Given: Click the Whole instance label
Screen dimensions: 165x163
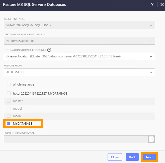Looking at the screenshot, I should [23, 85].
